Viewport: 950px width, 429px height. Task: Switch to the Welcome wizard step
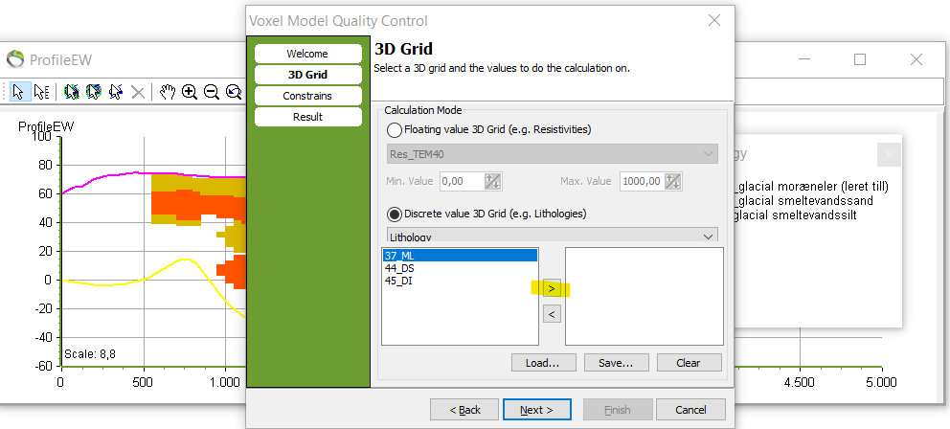pos(307,54)
